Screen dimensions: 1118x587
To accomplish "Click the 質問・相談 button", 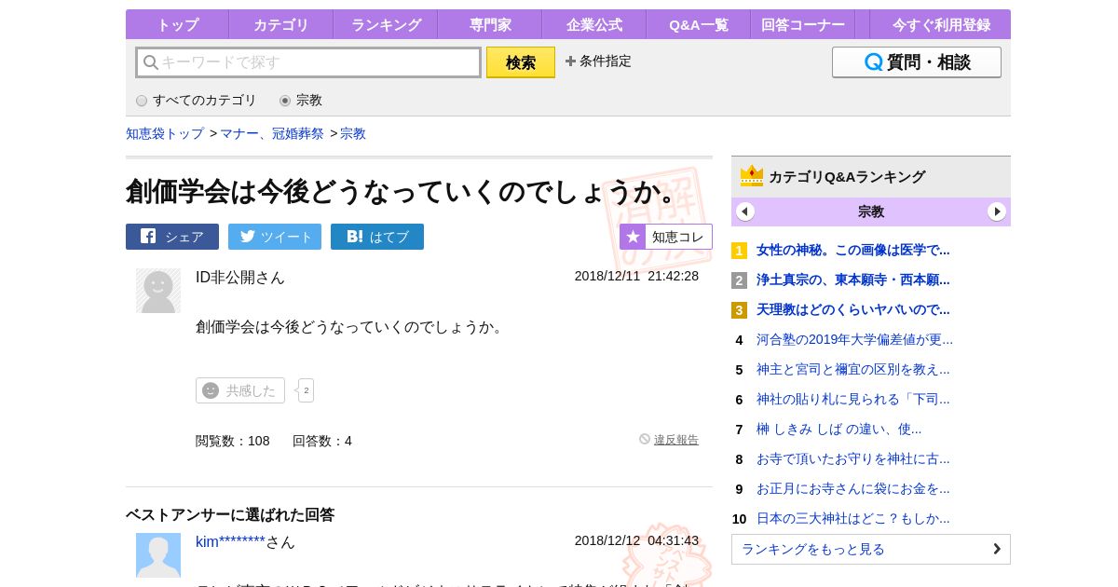I will click(x=917, y=62).
